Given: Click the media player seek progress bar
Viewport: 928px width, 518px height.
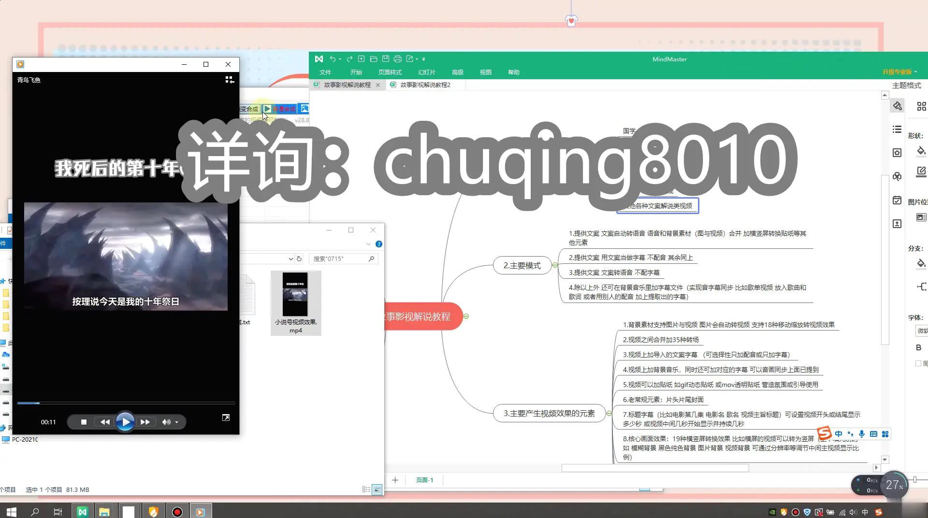Looking at the screenshot, I should click(126, 403).
